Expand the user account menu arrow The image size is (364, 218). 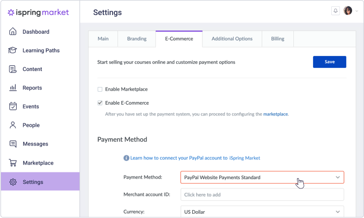click(357, 11)
